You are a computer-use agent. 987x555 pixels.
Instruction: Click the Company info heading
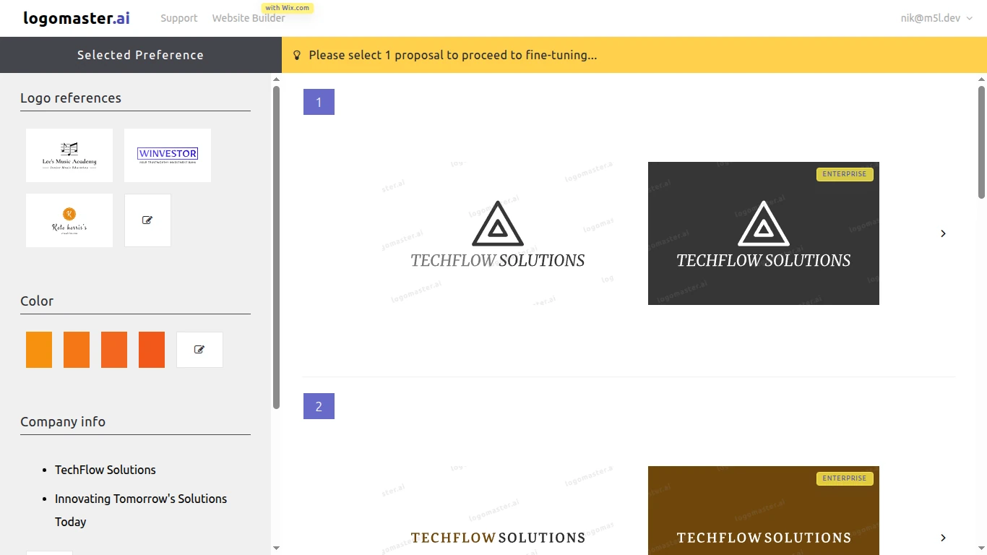63,421
